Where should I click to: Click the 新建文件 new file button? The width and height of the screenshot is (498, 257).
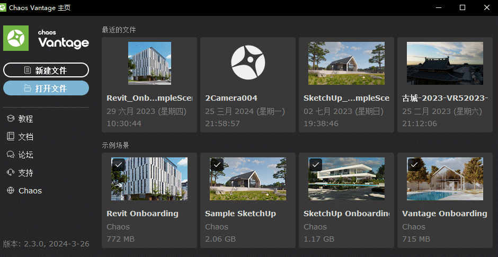[46, 70]
